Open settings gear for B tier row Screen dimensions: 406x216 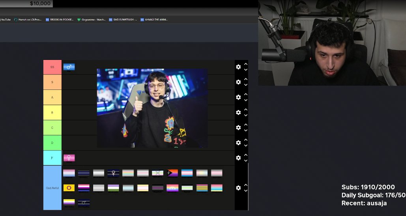(x=238, y=112)
